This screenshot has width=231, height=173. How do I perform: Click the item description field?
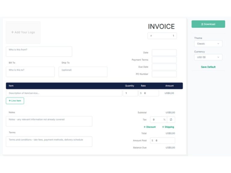point(64,93)
